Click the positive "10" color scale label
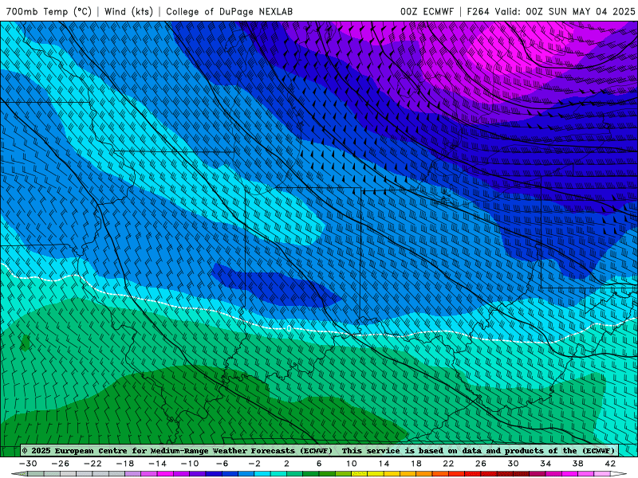 [x=352, y=464]
